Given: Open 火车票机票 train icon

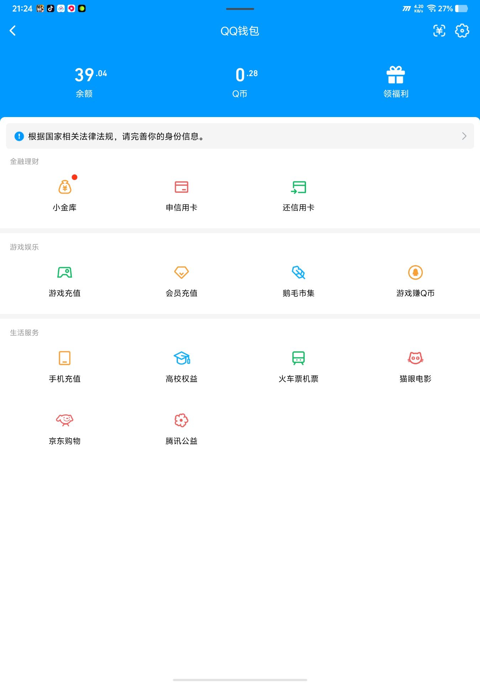Looking at the screenshot, I should (x=299, y=358).
